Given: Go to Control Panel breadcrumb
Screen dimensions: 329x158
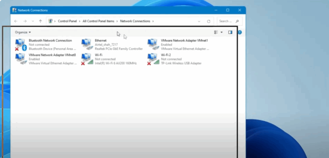Looking at the screenshot, I should click(x=67, y=21).
